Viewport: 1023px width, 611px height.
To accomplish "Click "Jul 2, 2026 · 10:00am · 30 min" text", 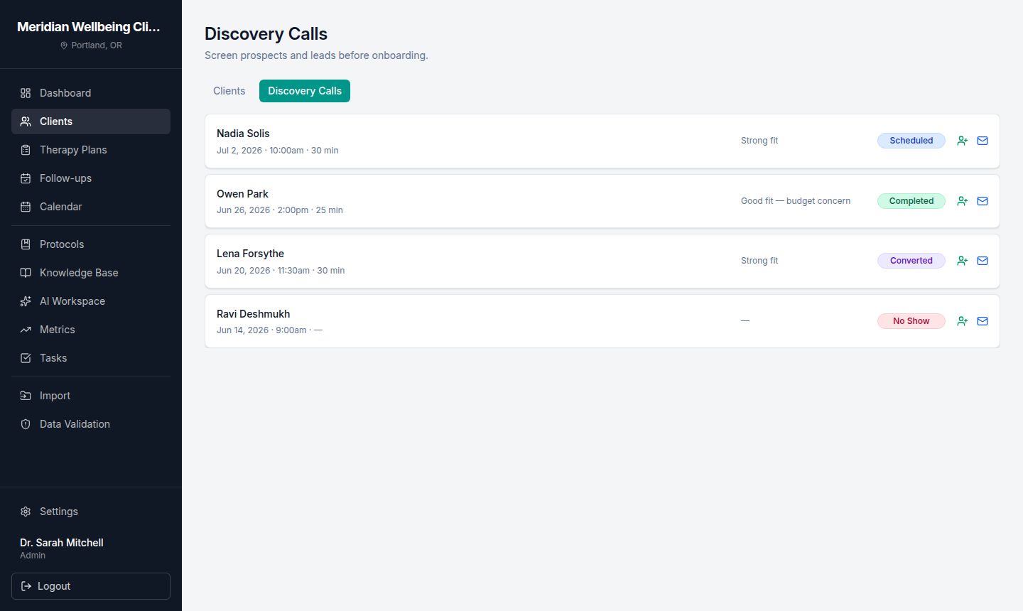I will (x=278, y=151).
